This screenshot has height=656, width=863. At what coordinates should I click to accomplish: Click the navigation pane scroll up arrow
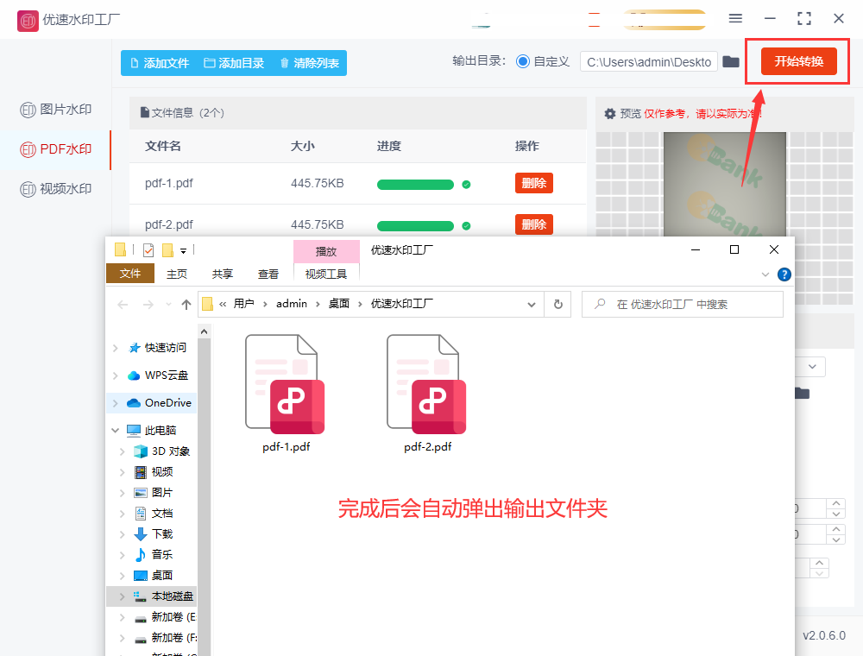(x=205, y=331)
